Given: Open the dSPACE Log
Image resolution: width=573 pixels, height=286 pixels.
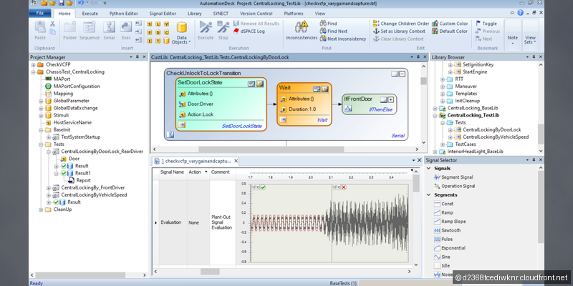Looking at the screenshot, I should (249, 31).
